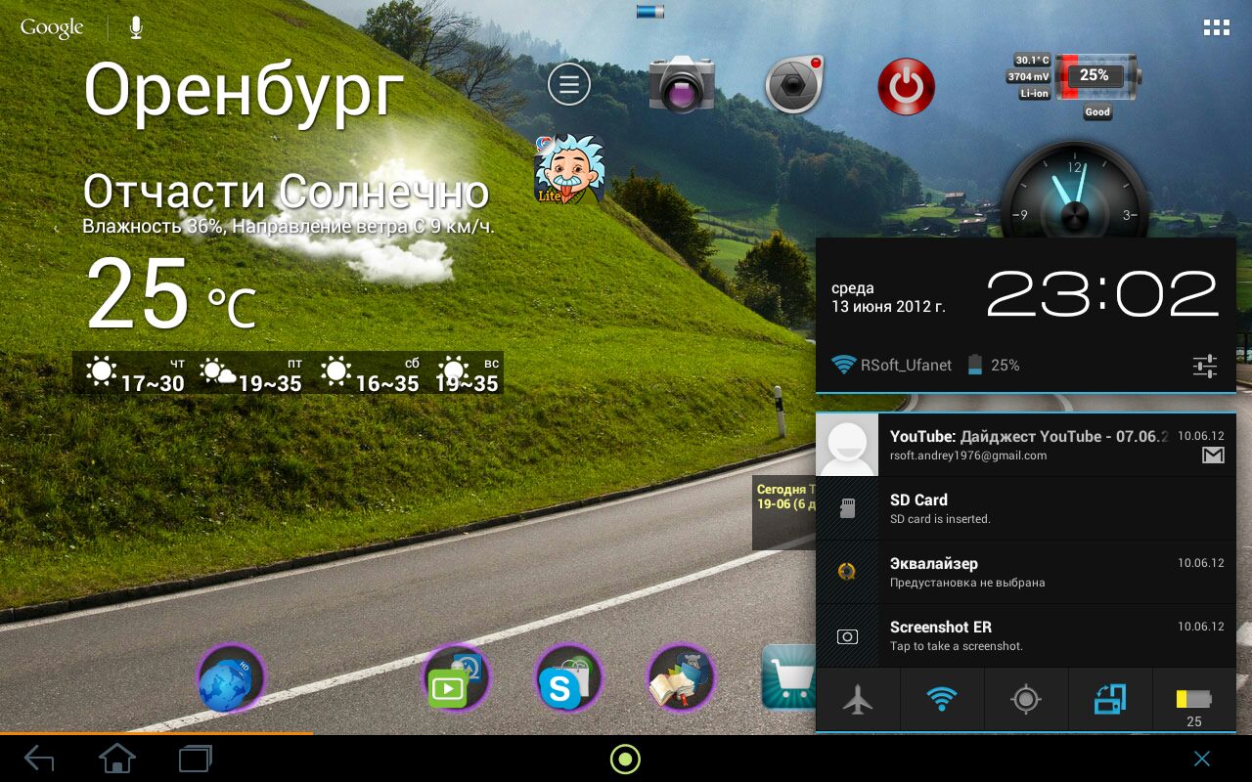
Task: Open the round three-line menu button
Action: [568, 84]
